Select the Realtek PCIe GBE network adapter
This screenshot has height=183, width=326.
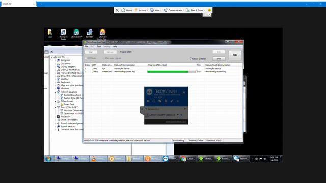click(x=73, y=98)
